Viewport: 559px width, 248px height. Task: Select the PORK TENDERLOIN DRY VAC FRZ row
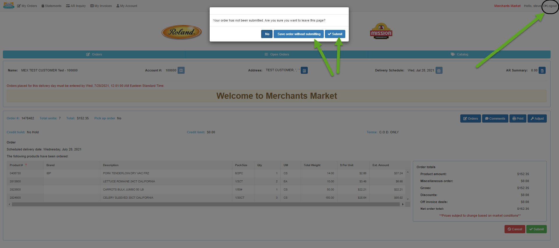206,173
